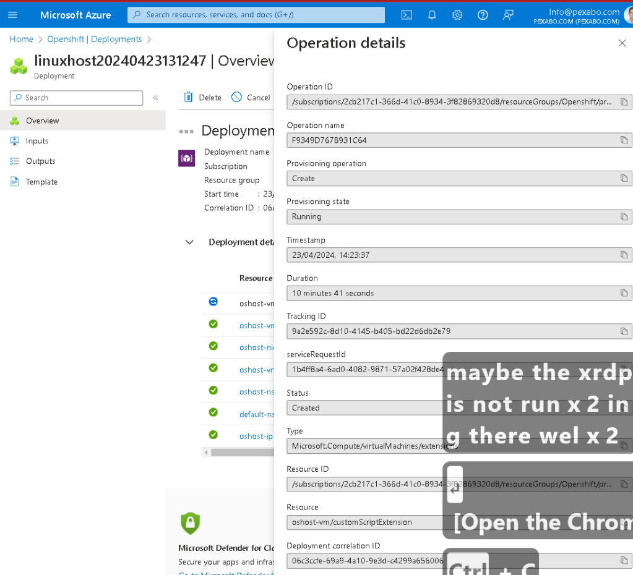Click the in-progress status icon for oshost-vm

(213, 302)
